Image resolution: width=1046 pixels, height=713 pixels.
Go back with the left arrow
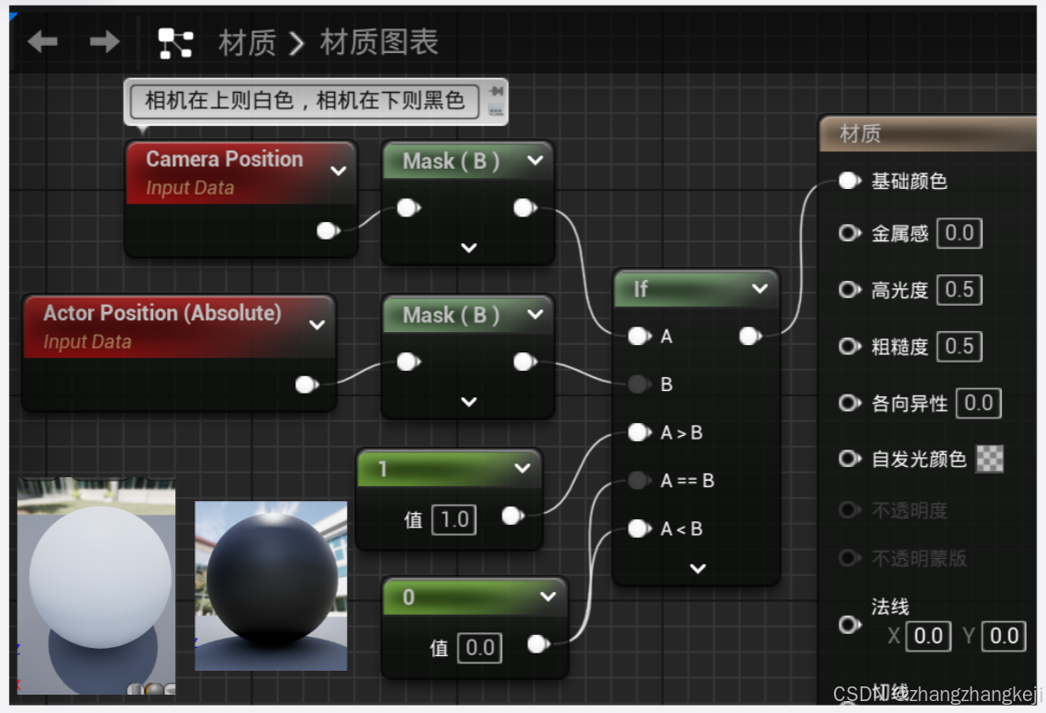pyautogui.click(x=43, y=42)
